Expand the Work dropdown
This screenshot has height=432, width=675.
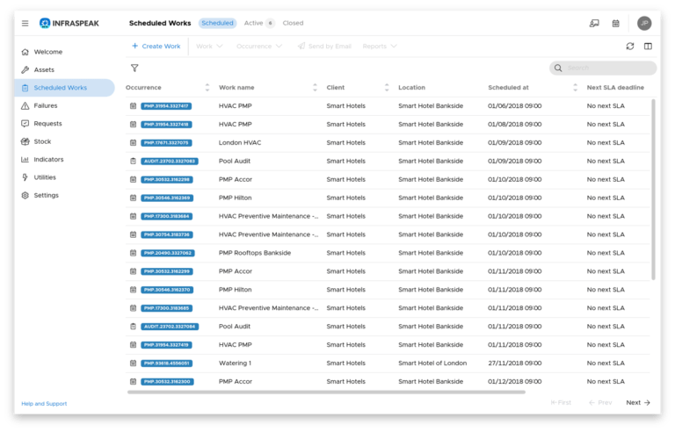[x=209, y=46]
